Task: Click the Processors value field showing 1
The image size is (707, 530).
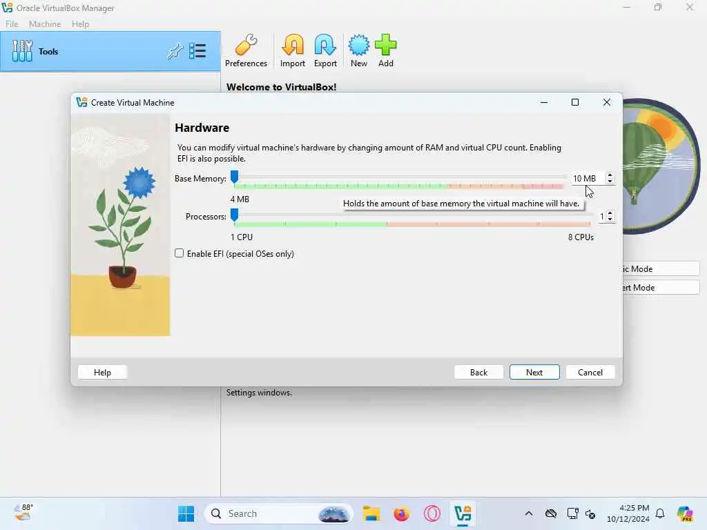Action: 601,216
